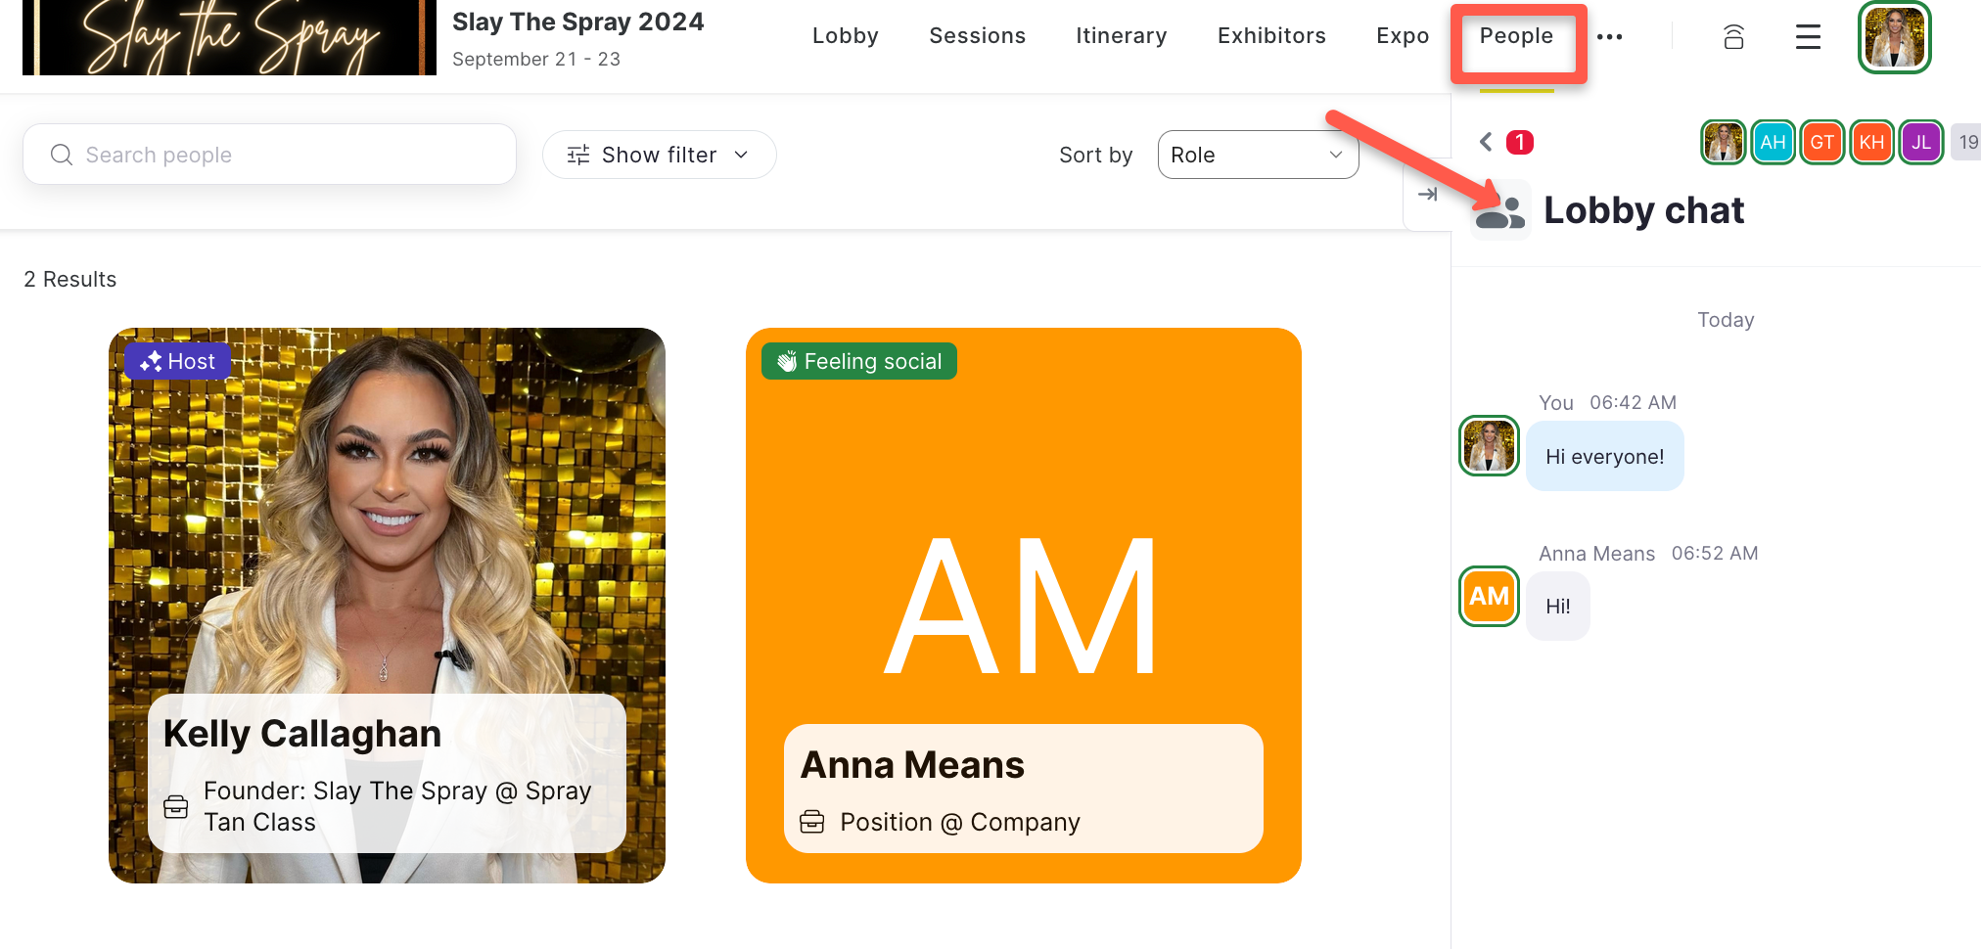Click the Lobby chat heading

1644,210
